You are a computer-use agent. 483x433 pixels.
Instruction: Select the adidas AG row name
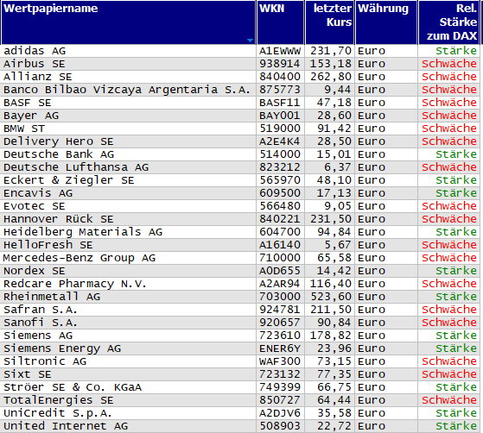tap(35, 51)
